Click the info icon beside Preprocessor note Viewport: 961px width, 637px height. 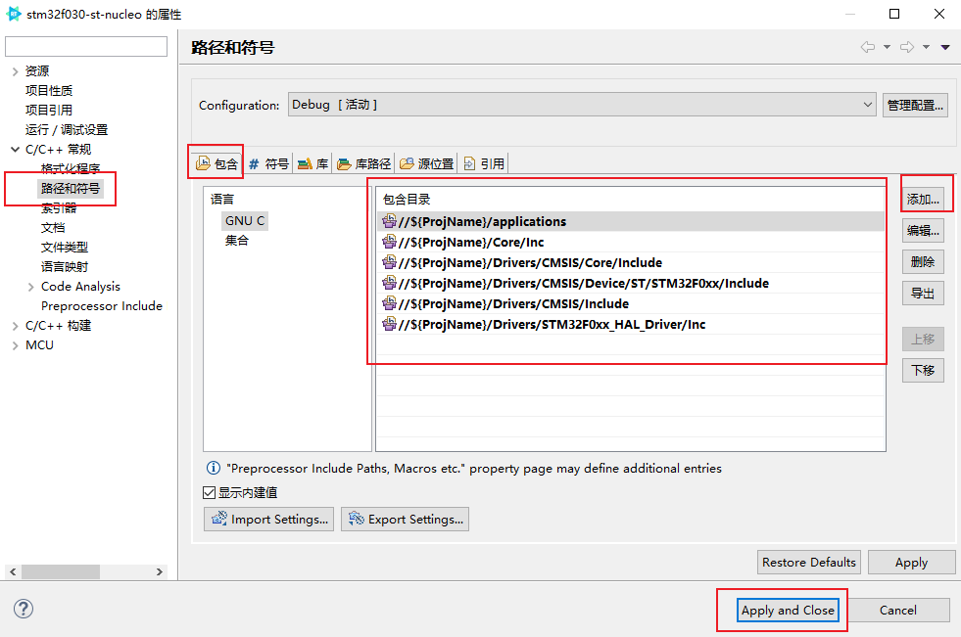point(213,469)
